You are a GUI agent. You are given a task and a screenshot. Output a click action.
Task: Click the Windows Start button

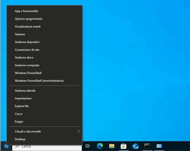(x=6, y=146)
